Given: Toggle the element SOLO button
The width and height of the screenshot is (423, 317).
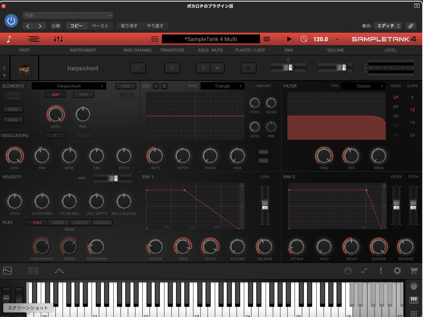Looking at the screenshot, I should coord(13,120).
